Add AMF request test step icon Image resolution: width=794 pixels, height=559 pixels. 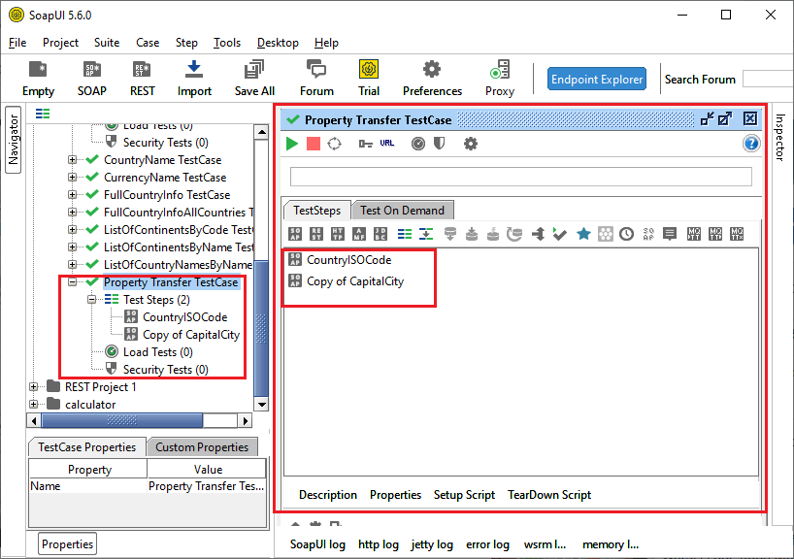359,234
